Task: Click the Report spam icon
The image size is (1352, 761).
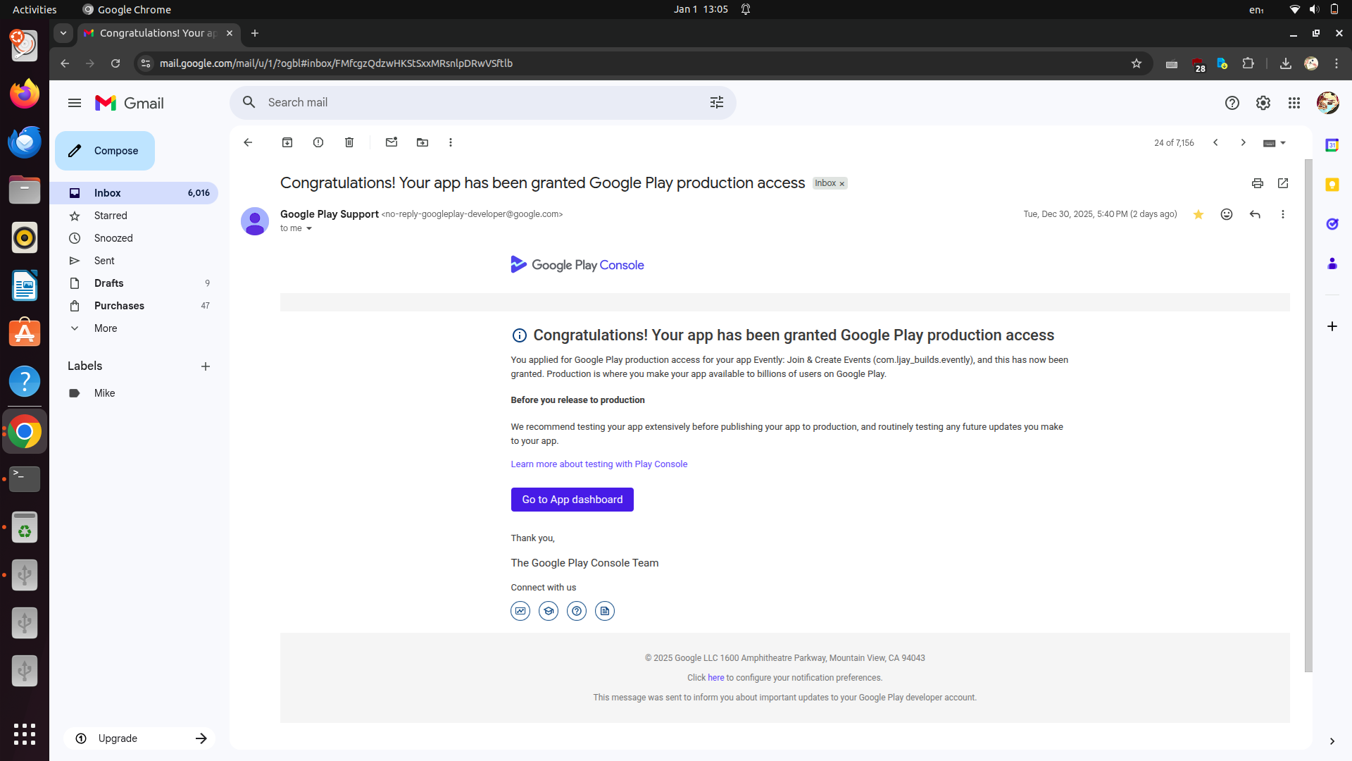Action: tap(318, 142)
